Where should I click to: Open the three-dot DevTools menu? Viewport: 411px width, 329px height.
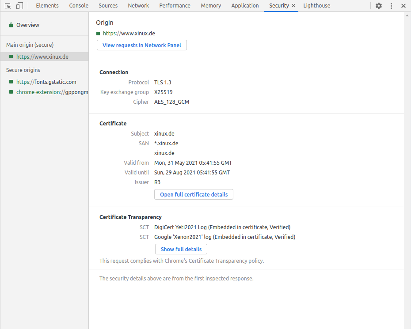[x=391, y=6]
